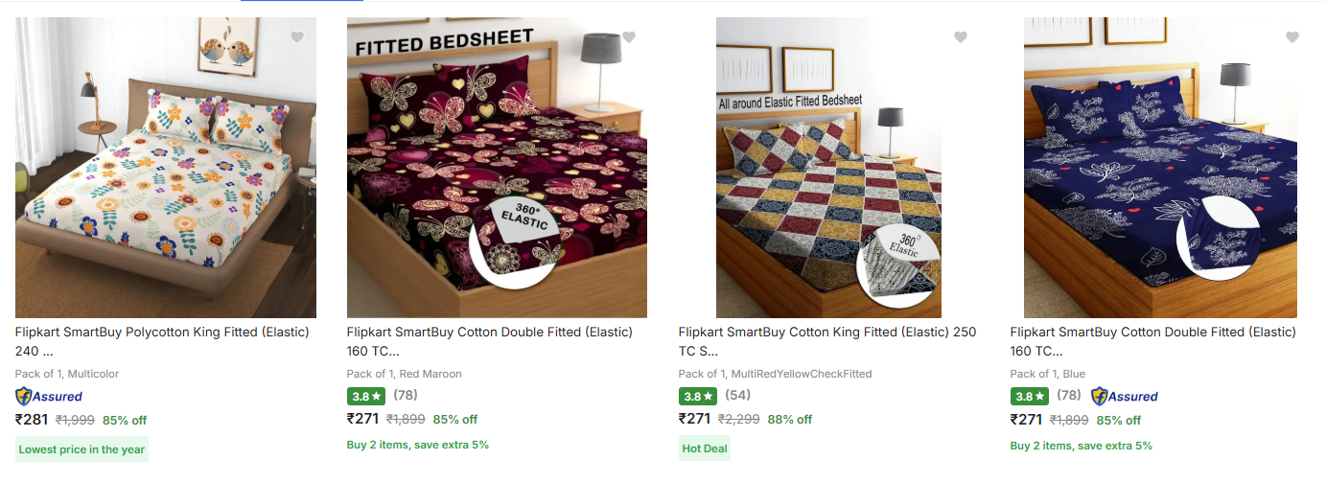Click Assured badge under the Multicolor bedsheet
Viewport: 1326px width, 483px height.
[49, 396]
